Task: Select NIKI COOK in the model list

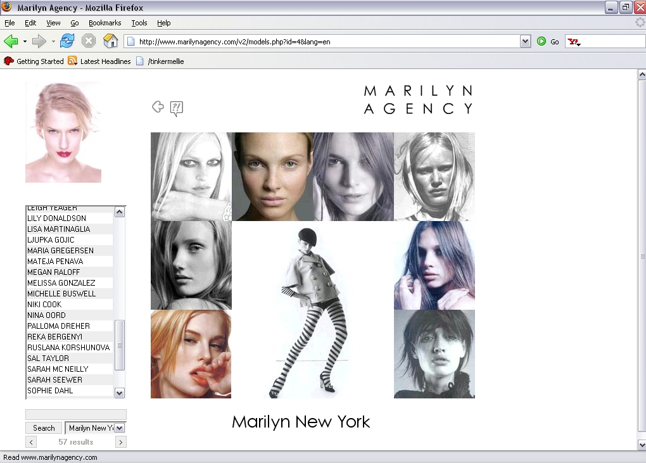Action: point(70,305)
